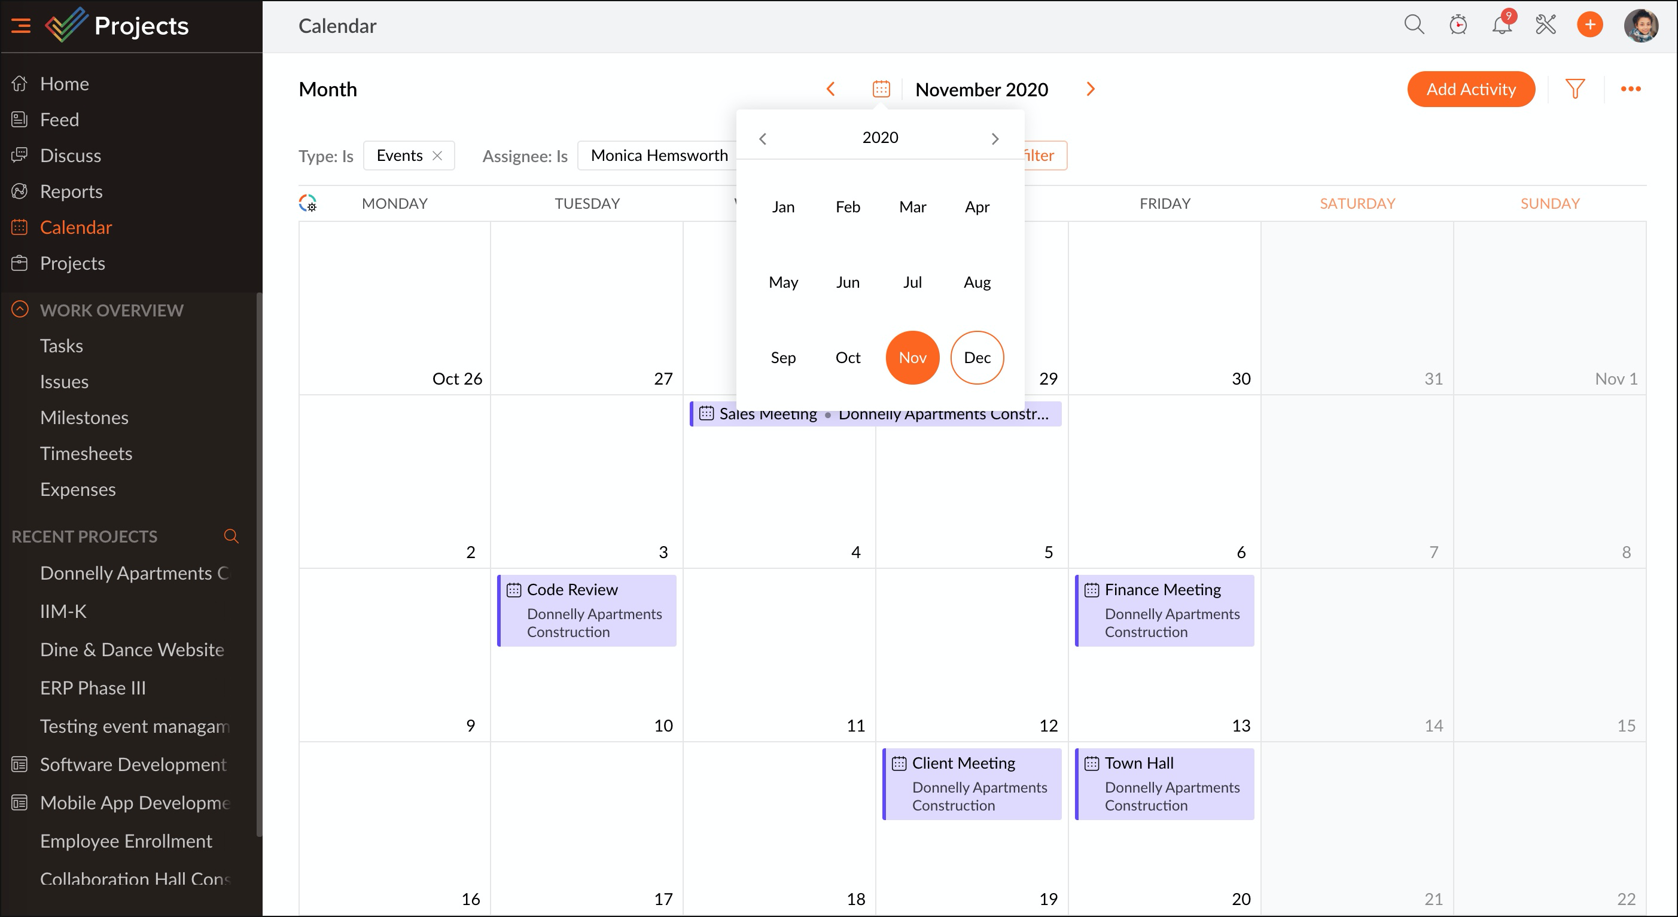
Task: Remove the Events type filter
Action: point(437,156)
